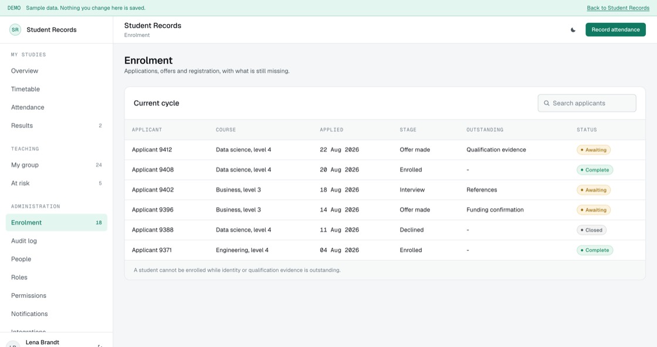The image size is (657, 347).
Task: Open the Results section
Action: coord(56,126)
